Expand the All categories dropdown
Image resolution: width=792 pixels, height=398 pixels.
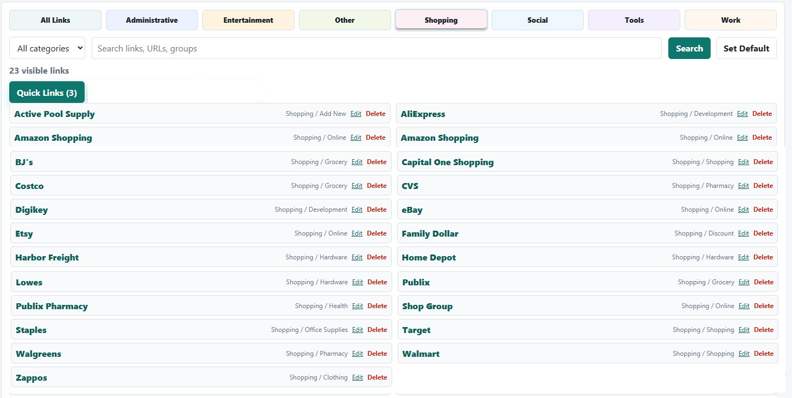pos(47,48)
